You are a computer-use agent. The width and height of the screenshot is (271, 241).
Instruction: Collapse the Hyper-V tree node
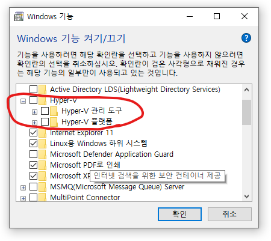click(x=23, y=101)
